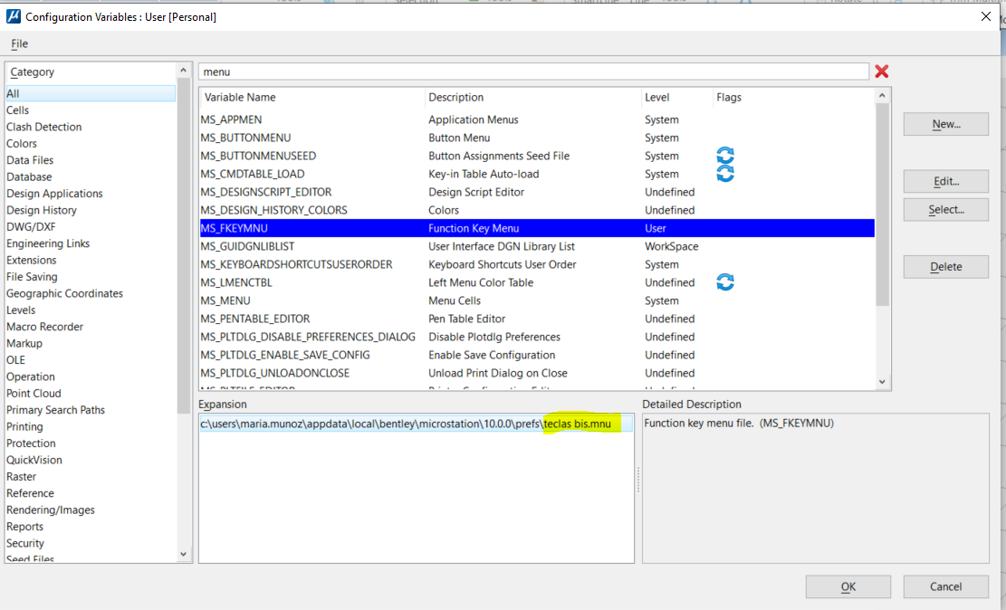Confirm with the OK button
The height and width of the screenshot is (610, 1006).
(x=848, y=586)
